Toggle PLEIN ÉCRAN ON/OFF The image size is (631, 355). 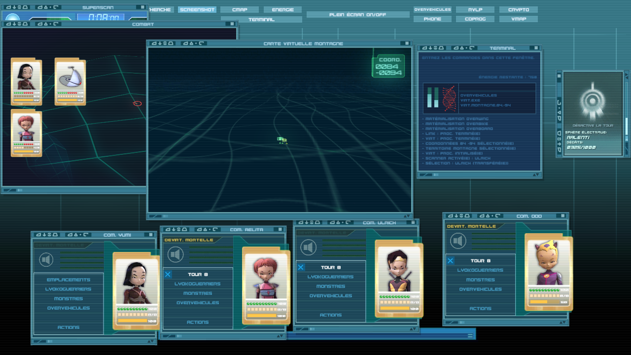pyautogui.click(x=358, y=15)
